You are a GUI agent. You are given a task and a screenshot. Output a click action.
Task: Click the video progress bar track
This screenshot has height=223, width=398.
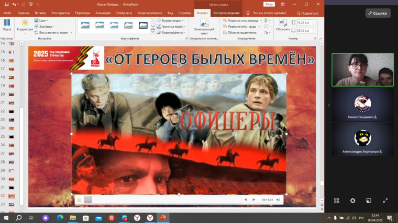coord(162,199)
